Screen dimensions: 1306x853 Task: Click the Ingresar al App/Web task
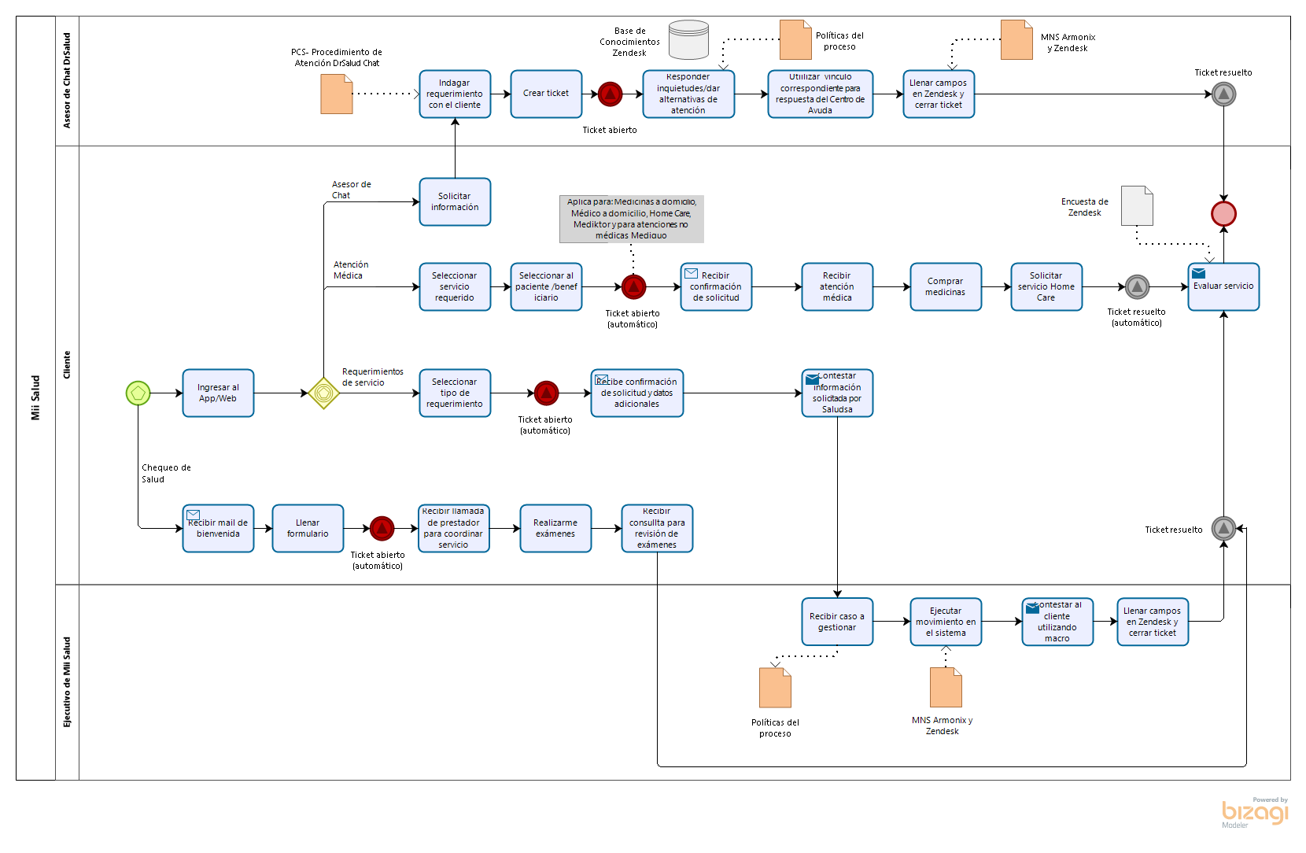coord(218,393)
